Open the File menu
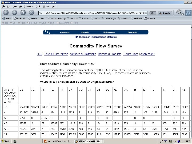 3,6
